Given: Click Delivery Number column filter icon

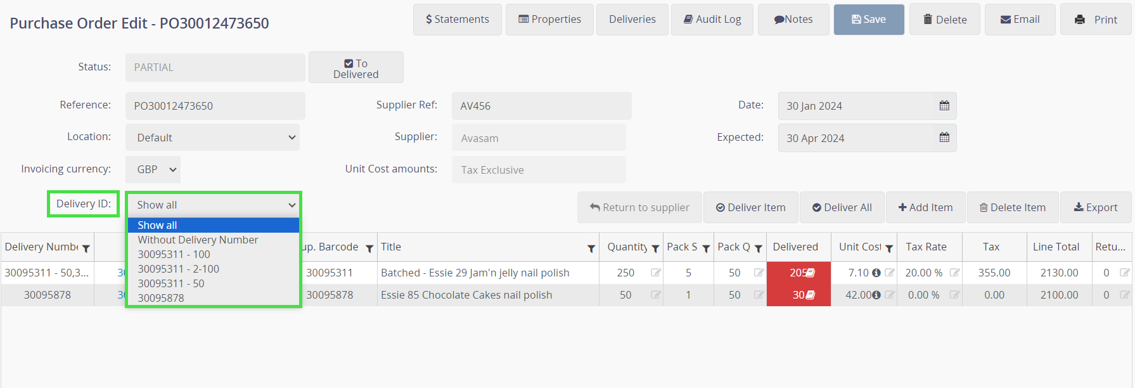Looking at the screenshot, I should (x=86, y=249).
